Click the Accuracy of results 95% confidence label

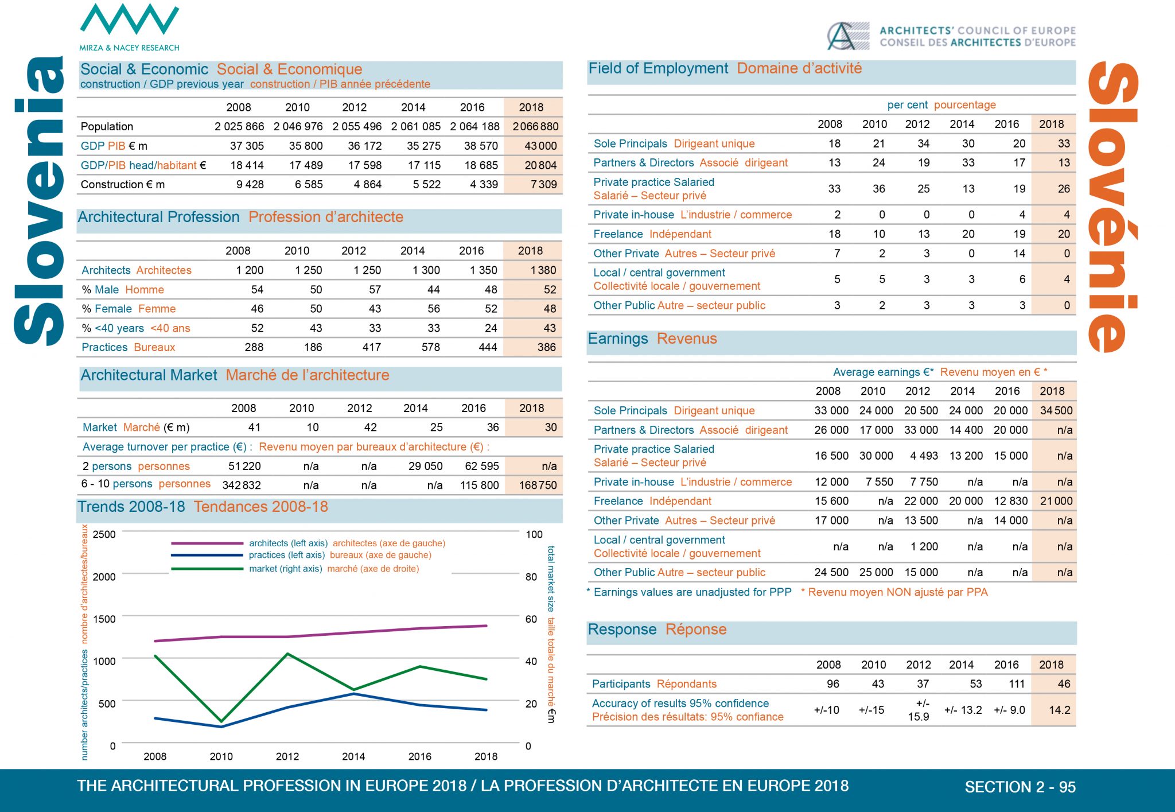(687, 710)
